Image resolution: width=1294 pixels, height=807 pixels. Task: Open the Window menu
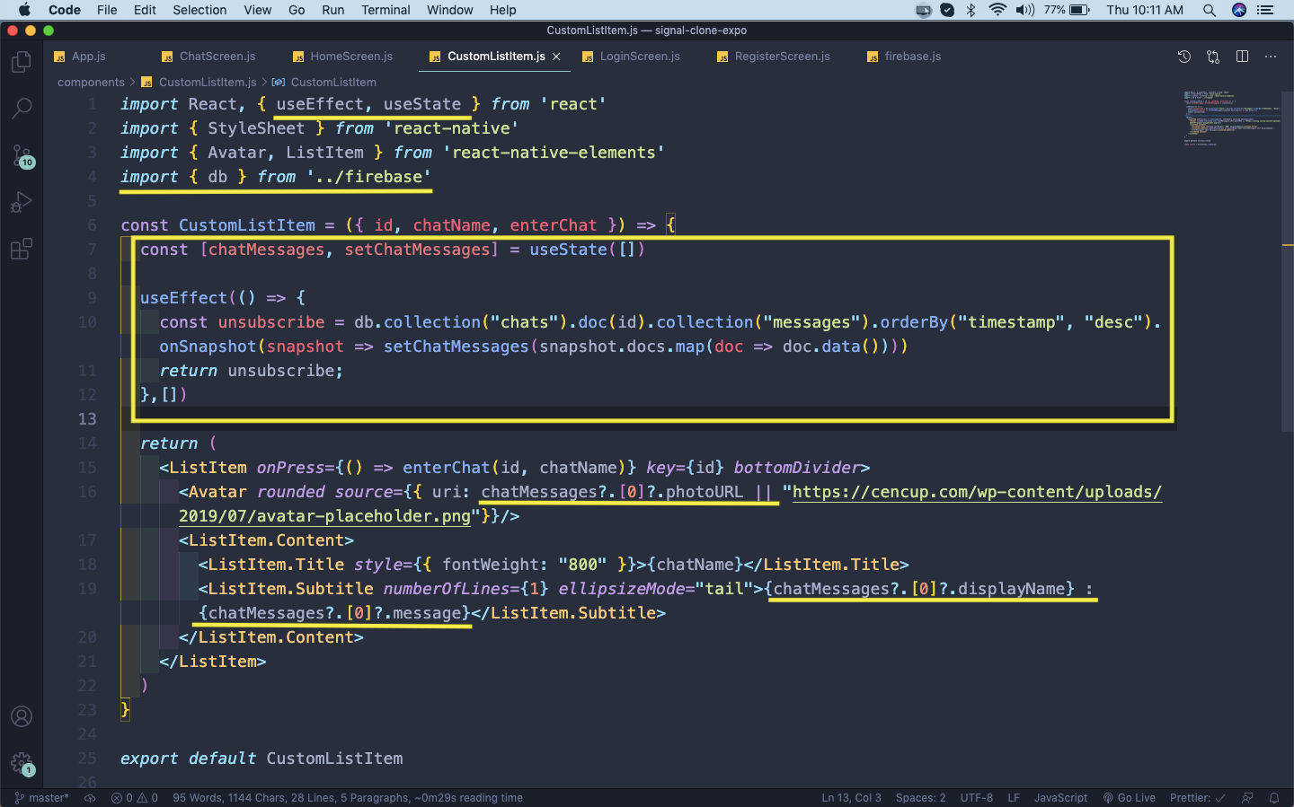pyautogui.click(x=449, y=10)
